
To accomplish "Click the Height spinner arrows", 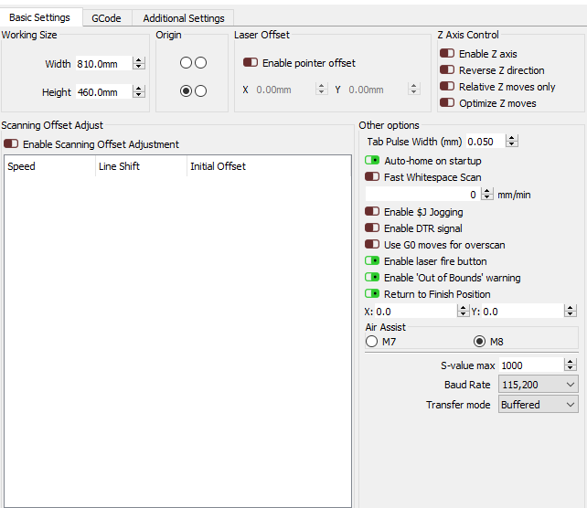I will (138, 91).
